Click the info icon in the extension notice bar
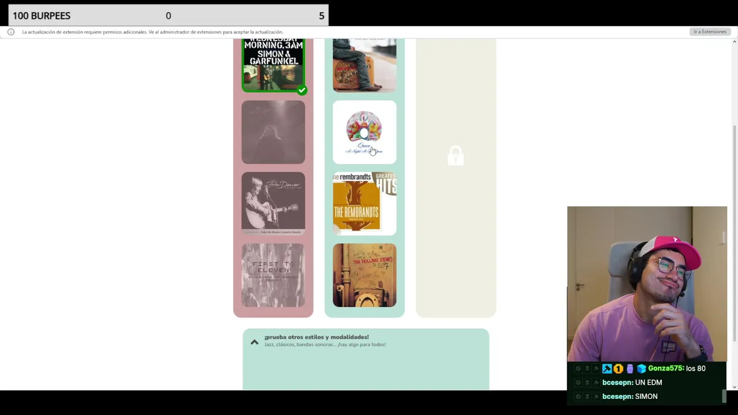 coord(11,32)
